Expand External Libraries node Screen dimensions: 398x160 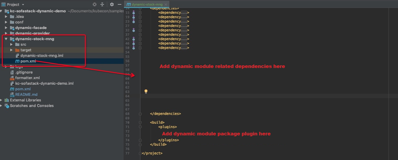coord(1,100)
